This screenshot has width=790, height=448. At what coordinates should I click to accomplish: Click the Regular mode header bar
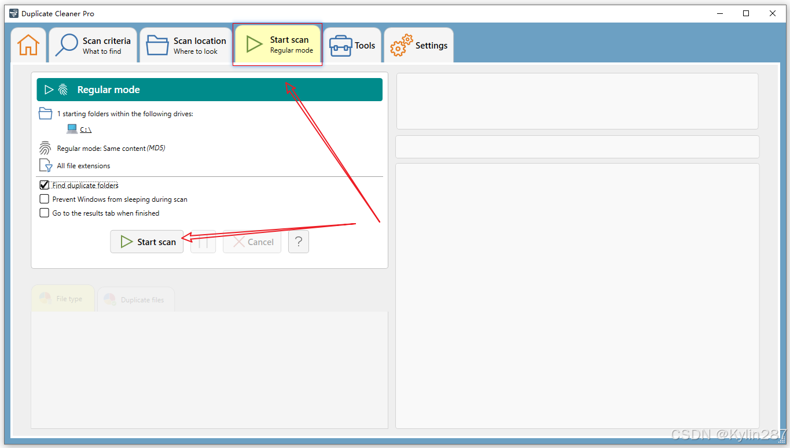(210, 90)
